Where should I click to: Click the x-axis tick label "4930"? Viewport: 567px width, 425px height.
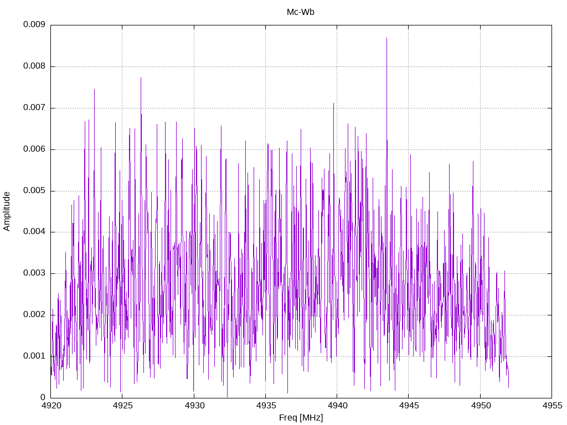[194, 406]
